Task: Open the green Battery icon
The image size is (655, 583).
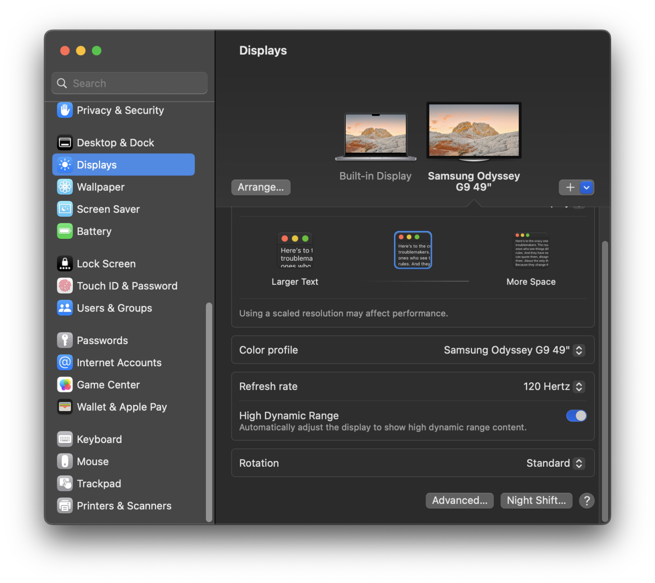Action: click(65, 231)
